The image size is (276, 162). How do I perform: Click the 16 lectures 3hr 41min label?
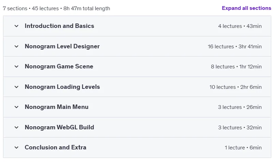tap(235, 47)
